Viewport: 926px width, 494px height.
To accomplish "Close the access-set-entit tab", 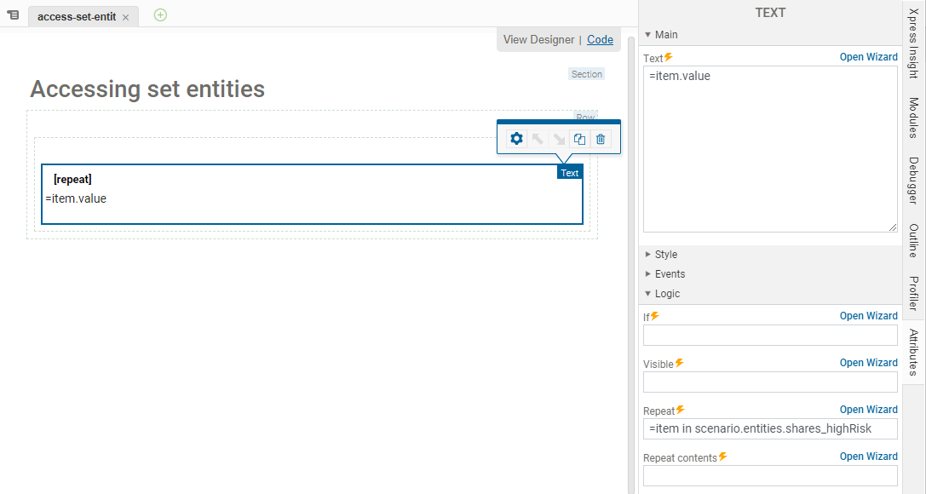I will click(x=125, y=17).
